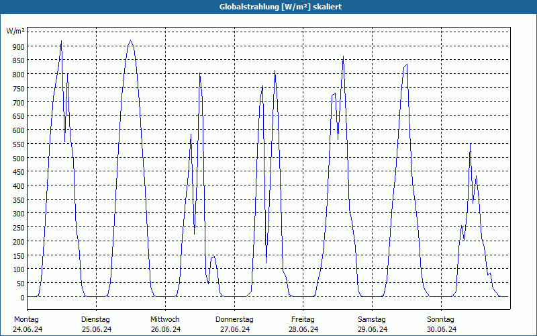Viewport: 537px width, 336px height.
Task: Click Friday's peak near 860 W/m²
Action: click(x=343, y=57)
